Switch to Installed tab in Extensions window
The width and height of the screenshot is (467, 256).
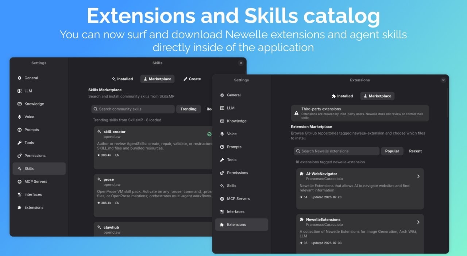(342, 96)
